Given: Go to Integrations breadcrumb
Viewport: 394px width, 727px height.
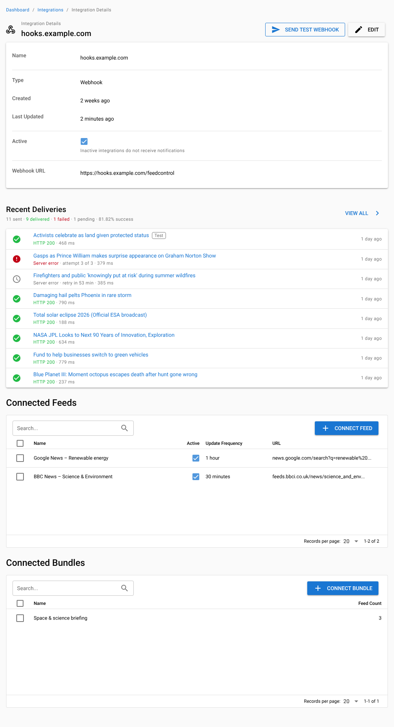Looking at the screenshot, I should (x=50, y=10).
